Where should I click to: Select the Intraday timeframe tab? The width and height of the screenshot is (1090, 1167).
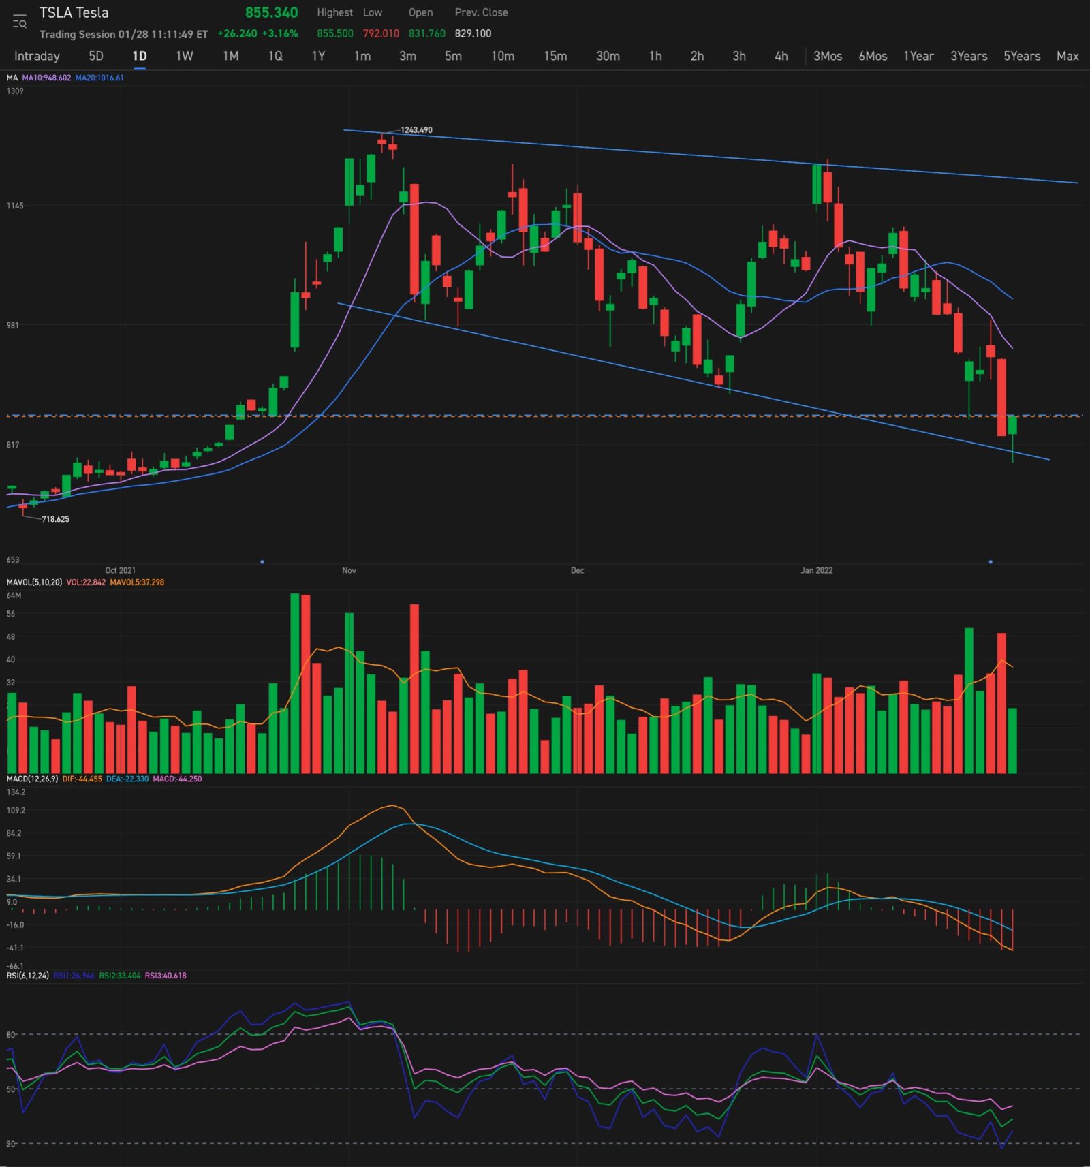coord(37,56)
